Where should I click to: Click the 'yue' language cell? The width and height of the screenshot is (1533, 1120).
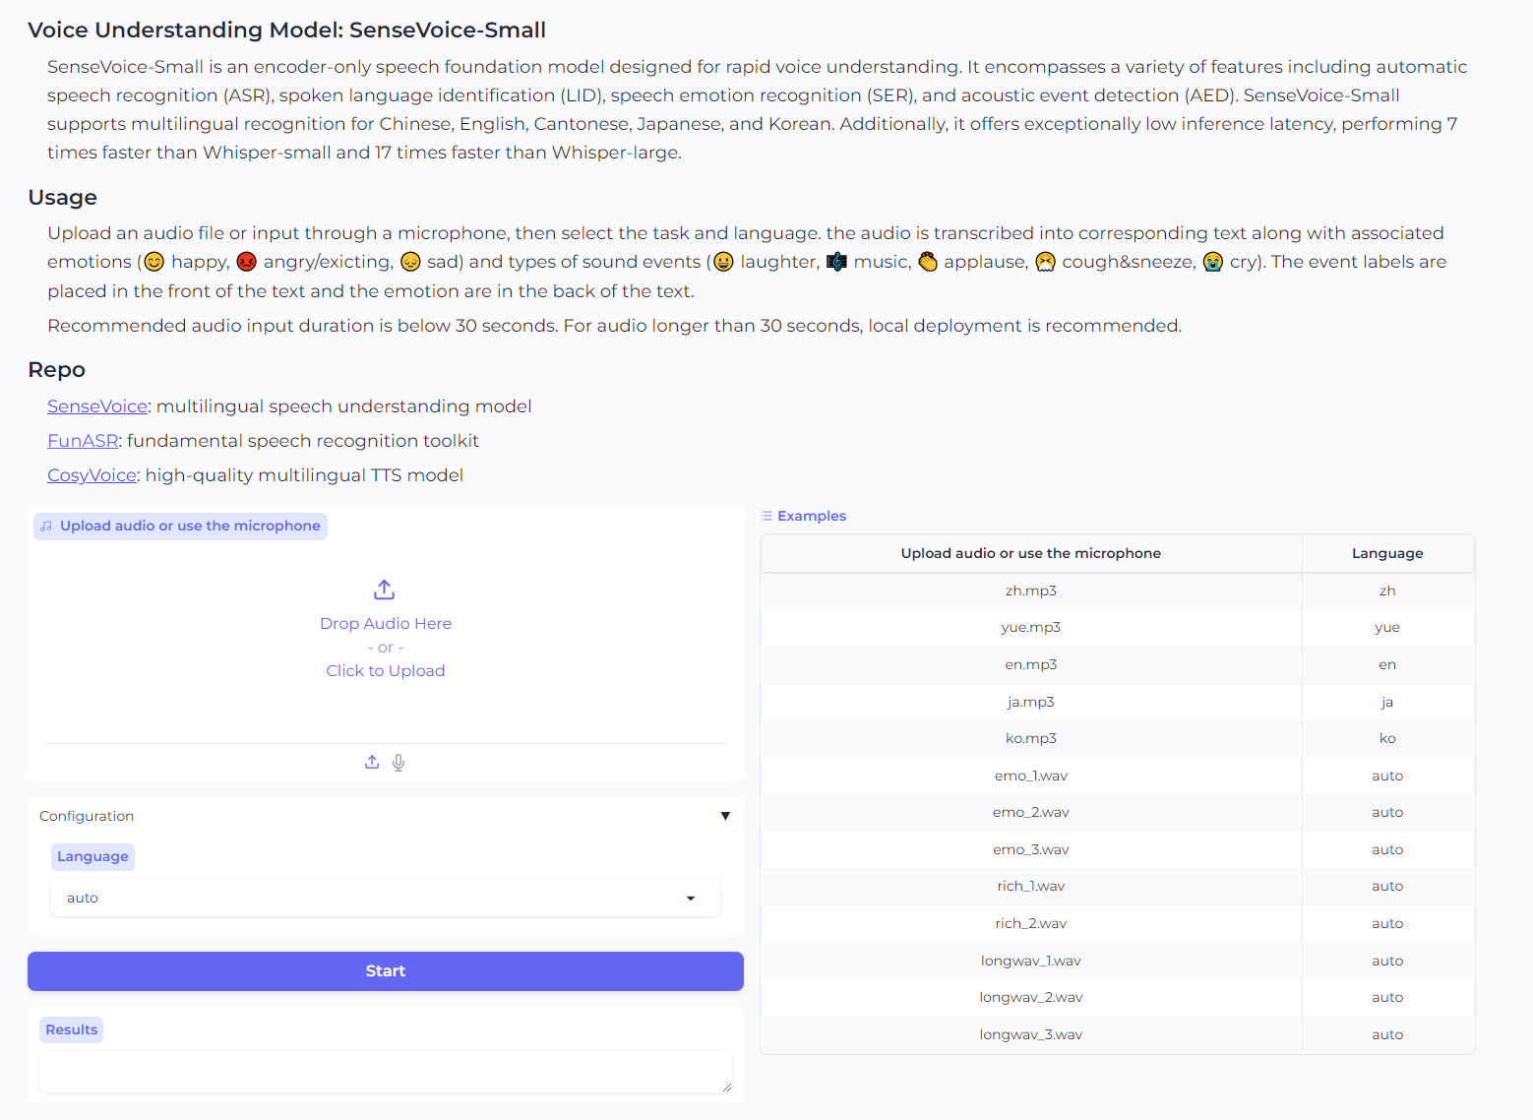[1387, 628]
